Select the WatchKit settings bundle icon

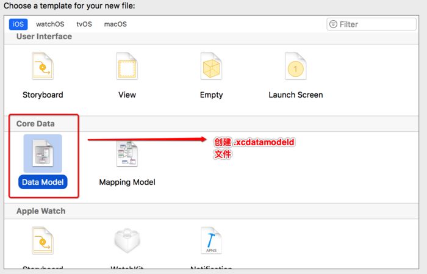(x=127, y=240)
